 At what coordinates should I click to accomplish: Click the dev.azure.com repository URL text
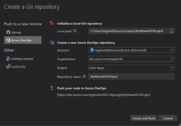(104, 95)
